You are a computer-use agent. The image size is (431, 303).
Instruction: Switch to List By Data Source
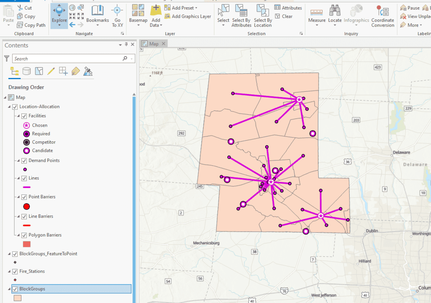point(27,72)
